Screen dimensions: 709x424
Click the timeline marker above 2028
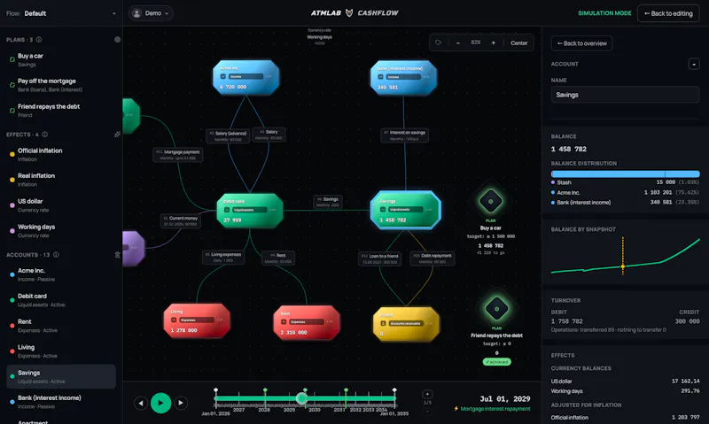[x=265, y=389]
